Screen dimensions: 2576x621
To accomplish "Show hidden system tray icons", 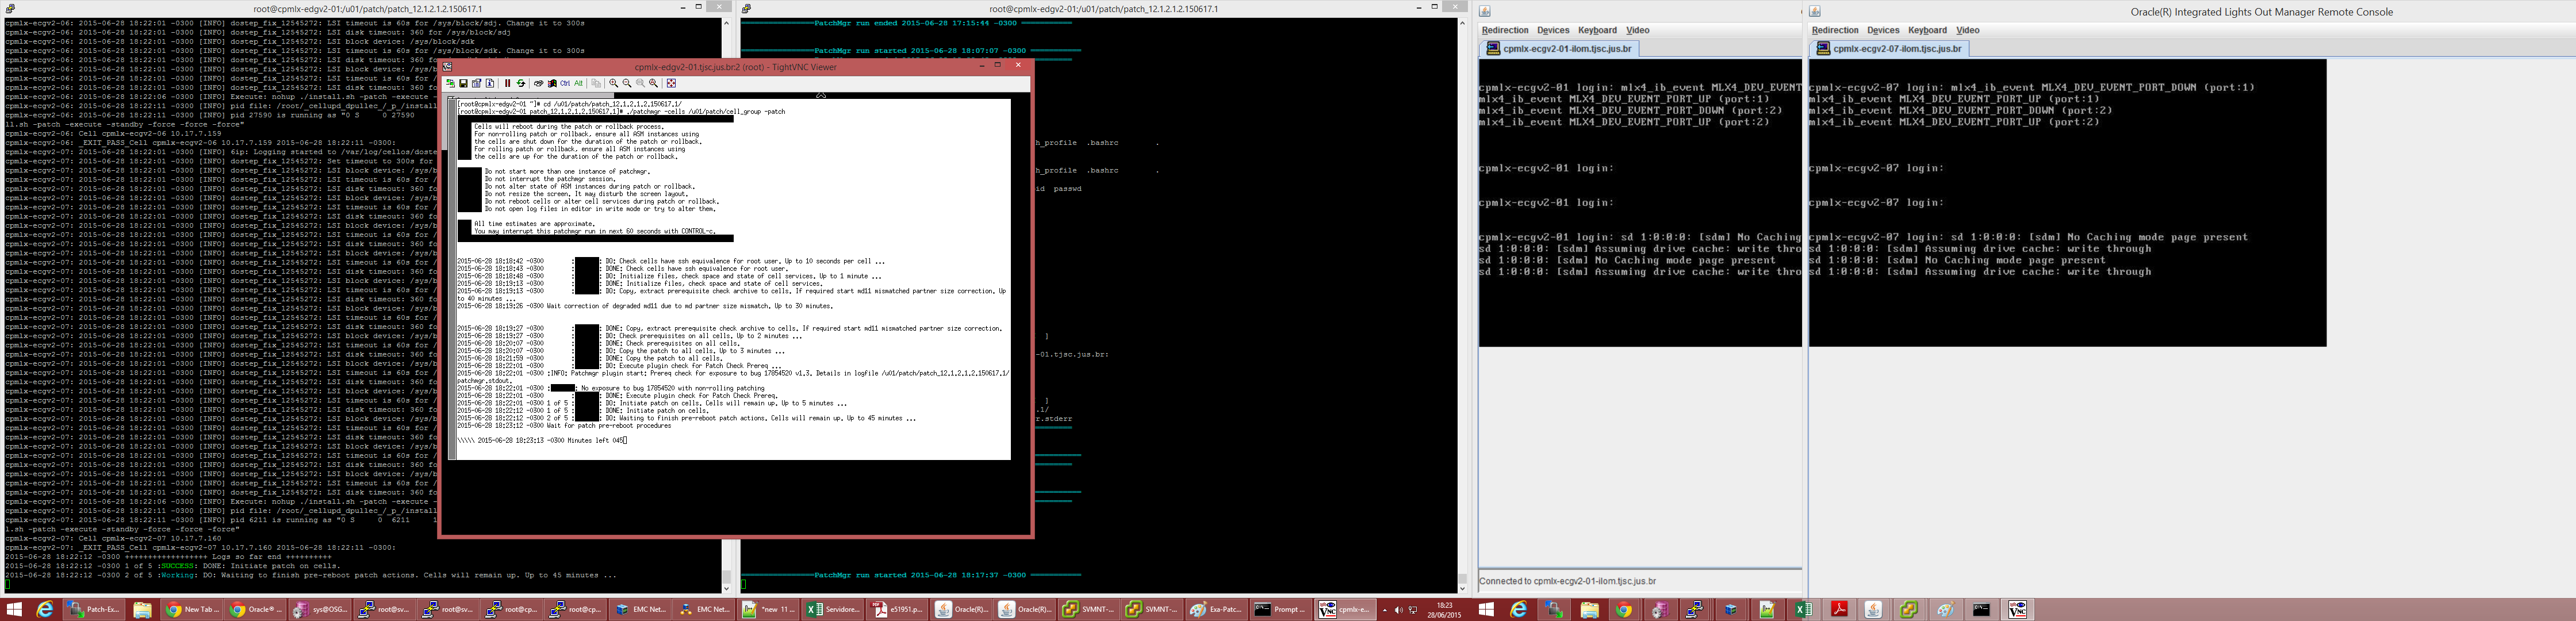I will point(1385,609).
